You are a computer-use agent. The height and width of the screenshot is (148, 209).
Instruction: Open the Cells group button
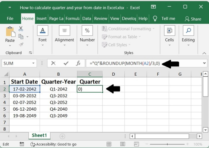click(x=169, y=30)
